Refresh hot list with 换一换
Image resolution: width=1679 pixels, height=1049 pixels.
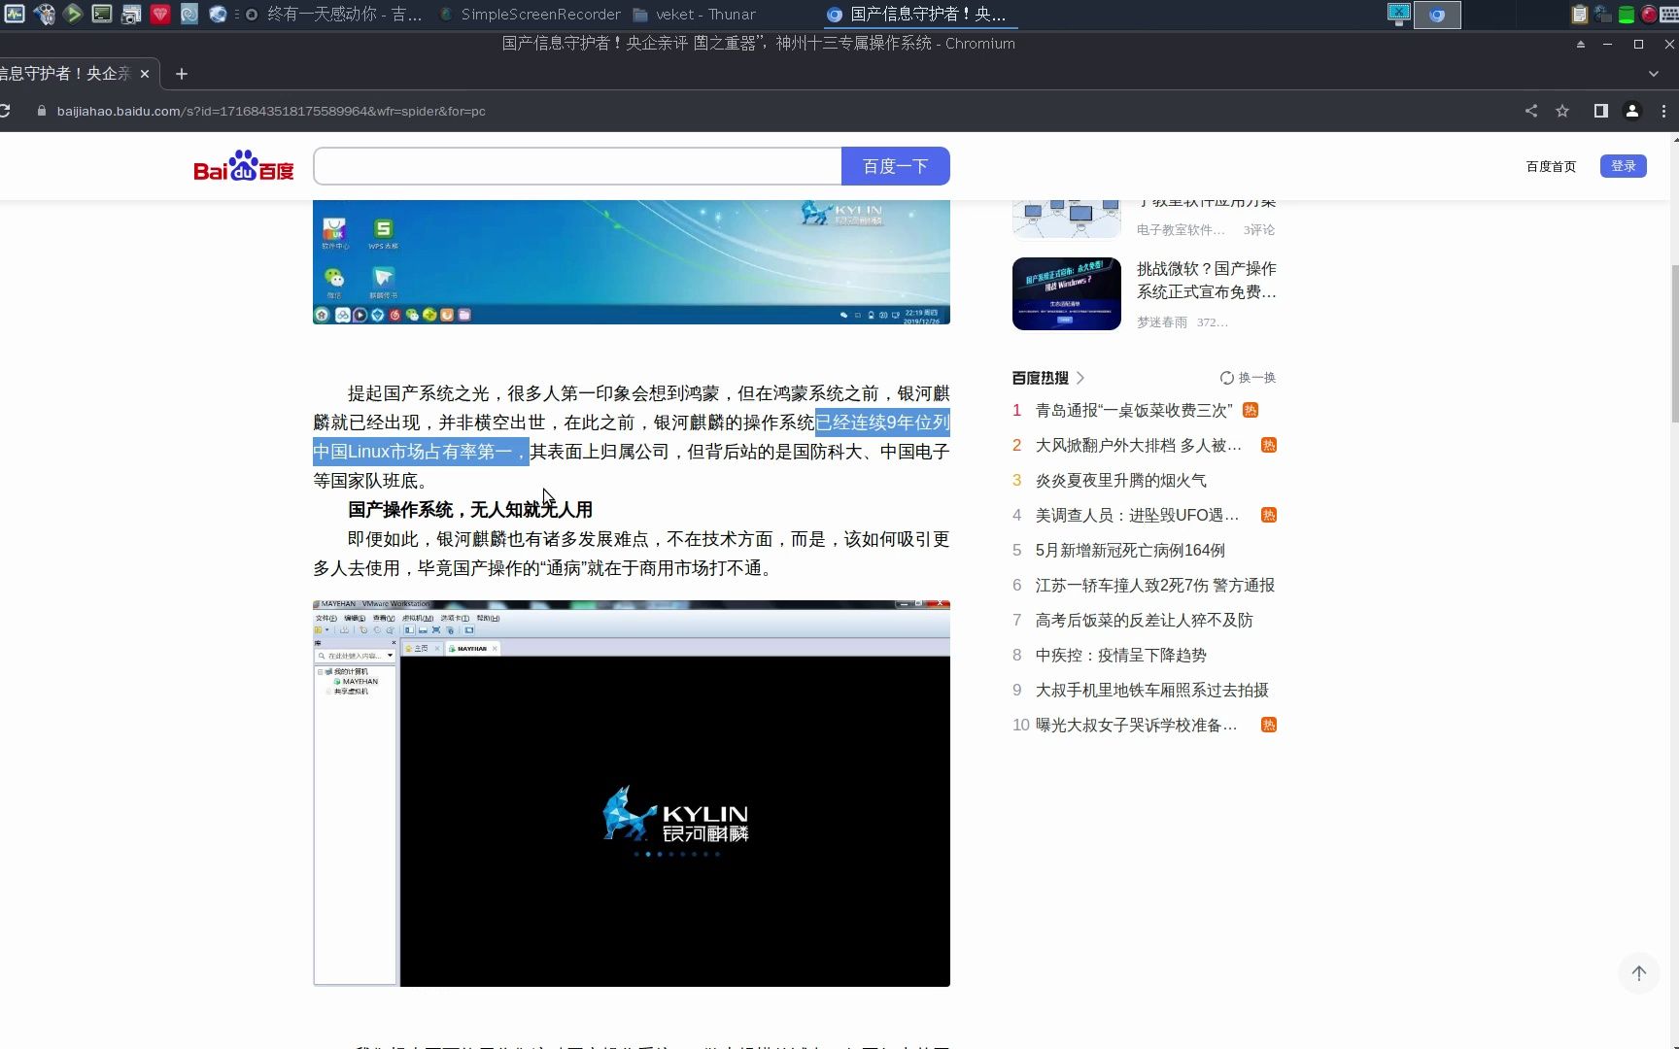pyautogui.click(x=1248, y=378)
